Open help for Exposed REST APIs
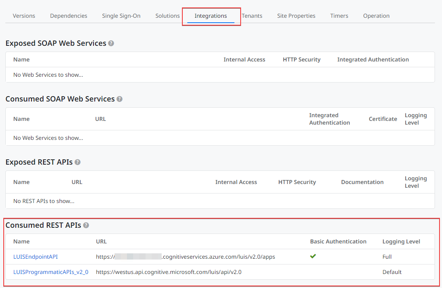Screen dimensions: 442x288 click(x=77, y=162)
